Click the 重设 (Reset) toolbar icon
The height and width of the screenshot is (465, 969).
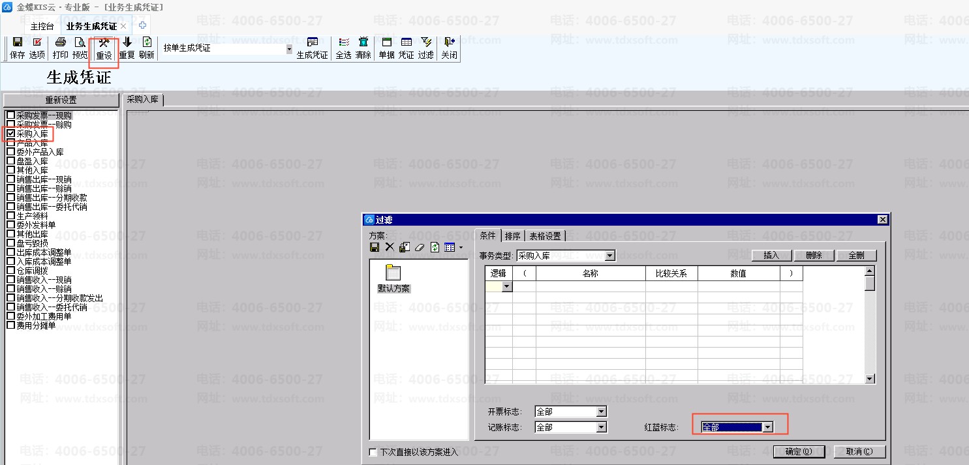(104, 49)
